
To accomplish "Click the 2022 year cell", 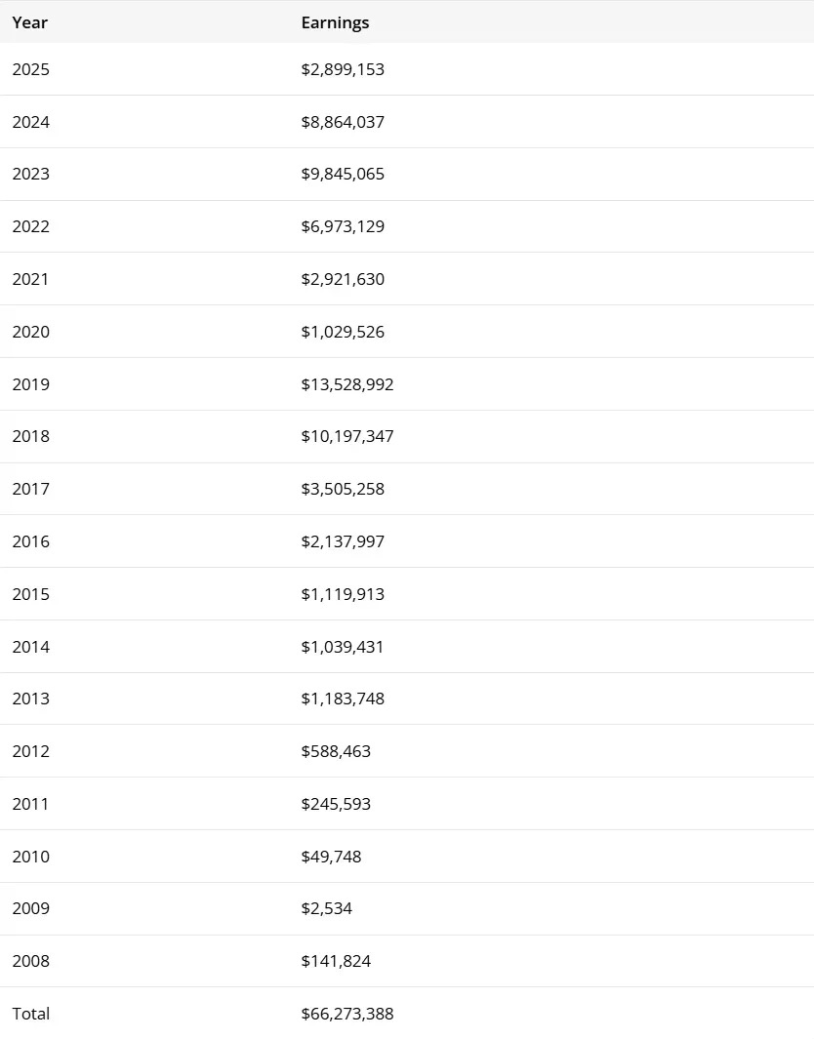I will tap(30, 226).
